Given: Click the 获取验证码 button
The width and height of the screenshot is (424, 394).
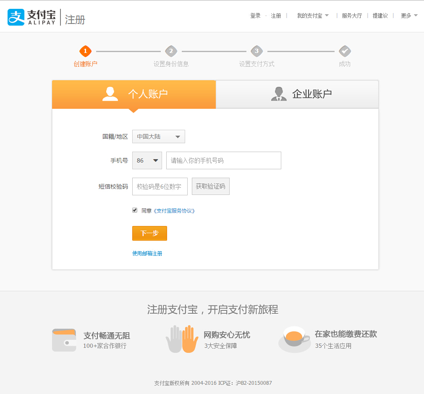Looking at the screenshot, I should coord(210,186).
